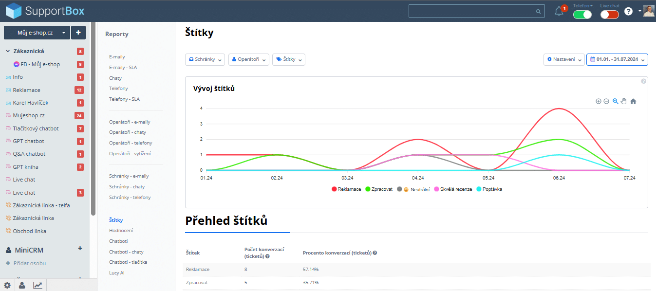Click the Přidat osobu link
This screenshot has height=291, width=656.
tap(29, 263)
